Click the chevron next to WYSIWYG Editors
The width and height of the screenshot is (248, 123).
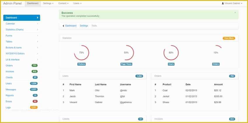pos(37,54)
